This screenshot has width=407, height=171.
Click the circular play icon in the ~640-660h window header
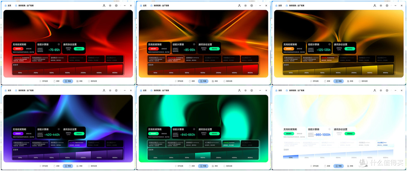click(252, 90)
